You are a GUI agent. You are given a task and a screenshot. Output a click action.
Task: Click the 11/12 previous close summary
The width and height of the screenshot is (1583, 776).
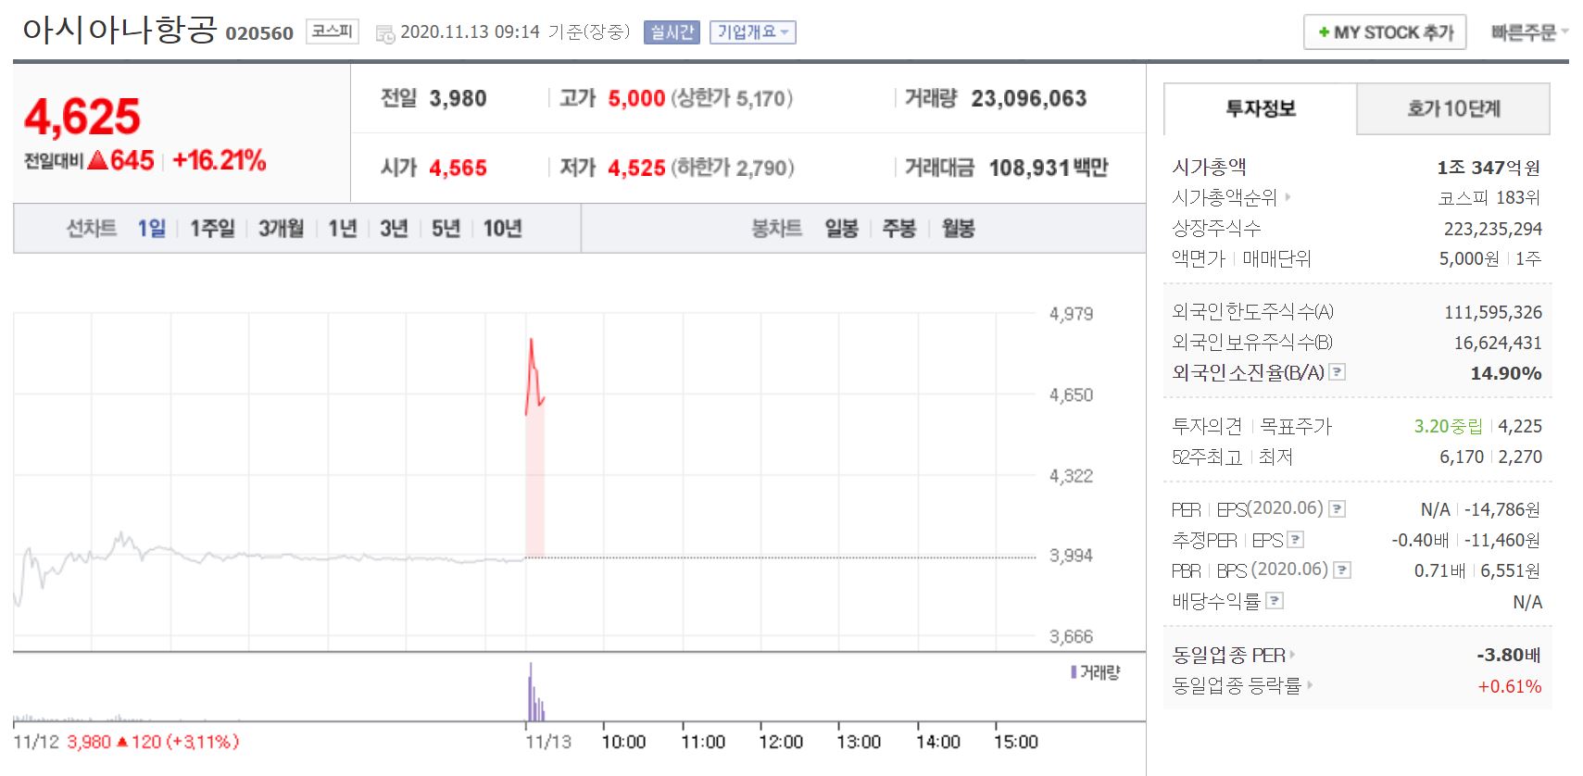(x=126, y=742)
